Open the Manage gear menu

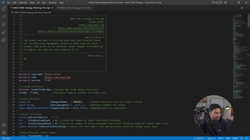4,133
